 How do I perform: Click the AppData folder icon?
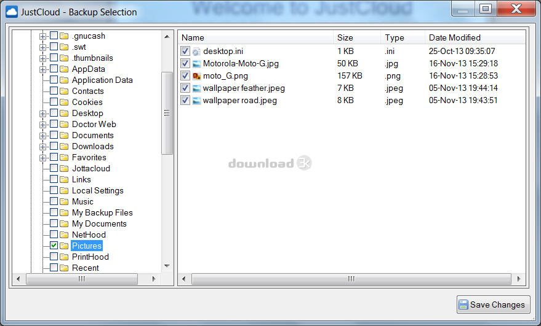coord(64,69)
